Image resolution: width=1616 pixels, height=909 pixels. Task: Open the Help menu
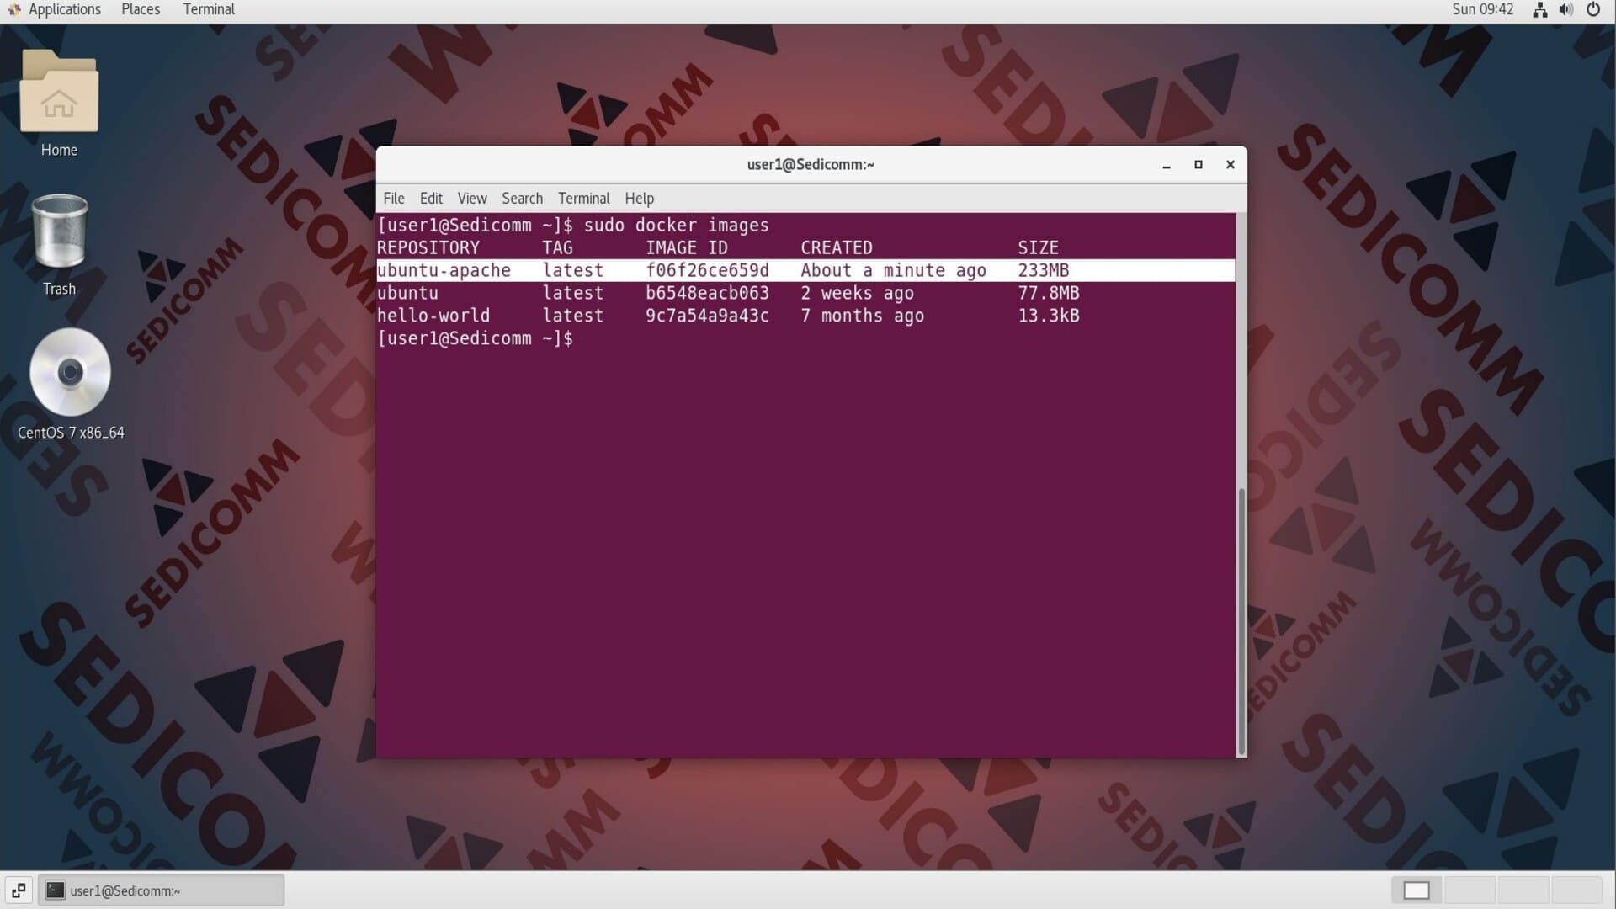click(639, 198)
